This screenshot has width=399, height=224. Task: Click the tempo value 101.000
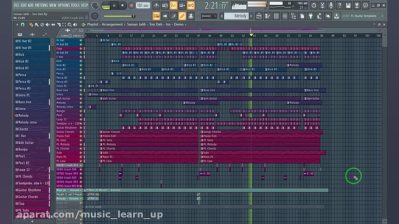click(142, 5)
